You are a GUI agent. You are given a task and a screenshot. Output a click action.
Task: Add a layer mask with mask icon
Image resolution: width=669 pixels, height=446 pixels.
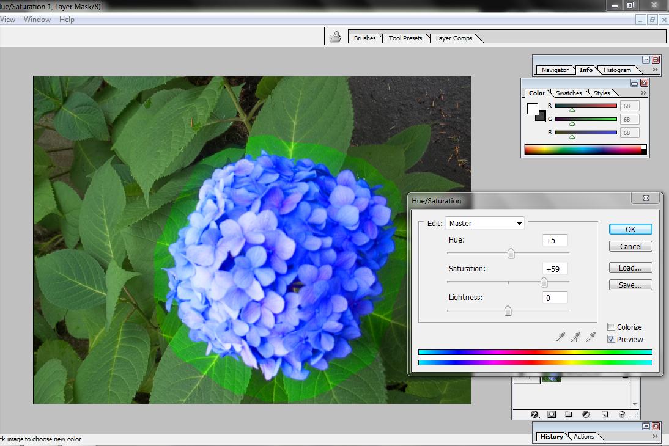pyautogui.click(x=552, y=414)
